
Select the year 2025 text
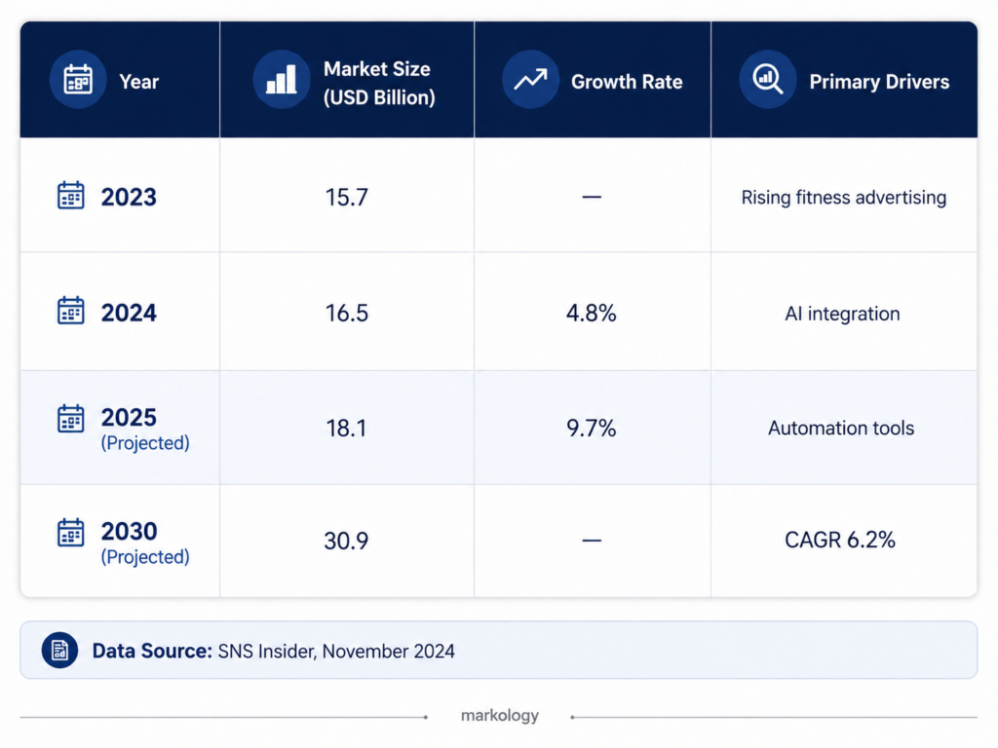(129, 417)
